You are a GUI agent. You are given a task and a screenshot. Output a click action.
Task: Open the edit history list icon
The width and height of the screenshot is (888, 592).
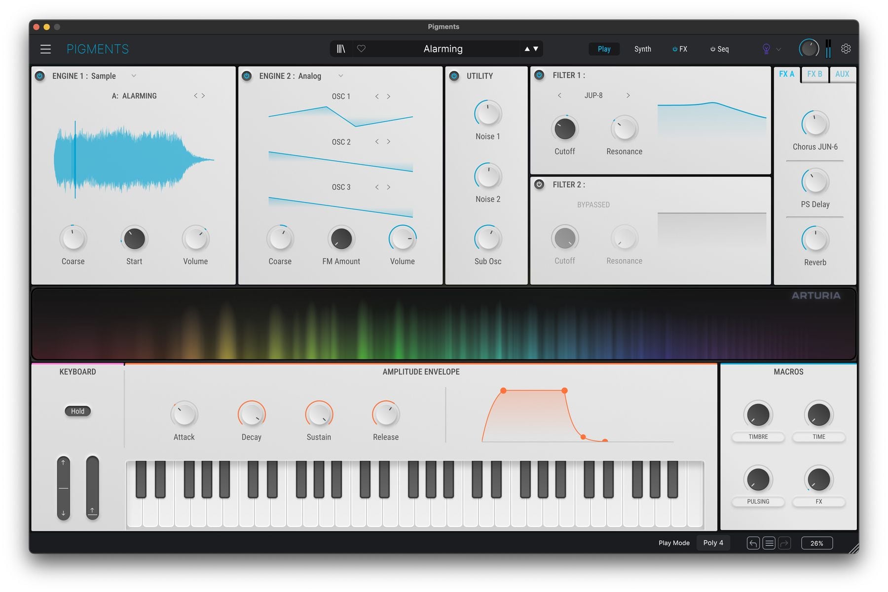[769, 543]
